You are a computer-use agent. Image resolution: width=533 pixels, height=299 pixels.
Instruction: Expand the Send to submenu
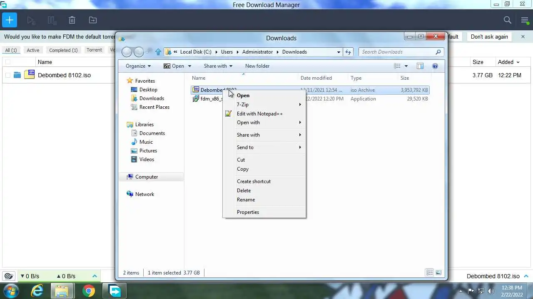(264, 147)
